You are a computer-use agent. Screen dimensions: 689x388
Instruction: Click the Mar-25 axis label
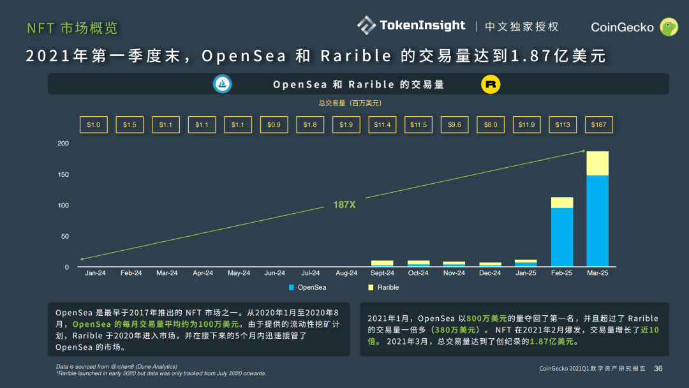598,273
